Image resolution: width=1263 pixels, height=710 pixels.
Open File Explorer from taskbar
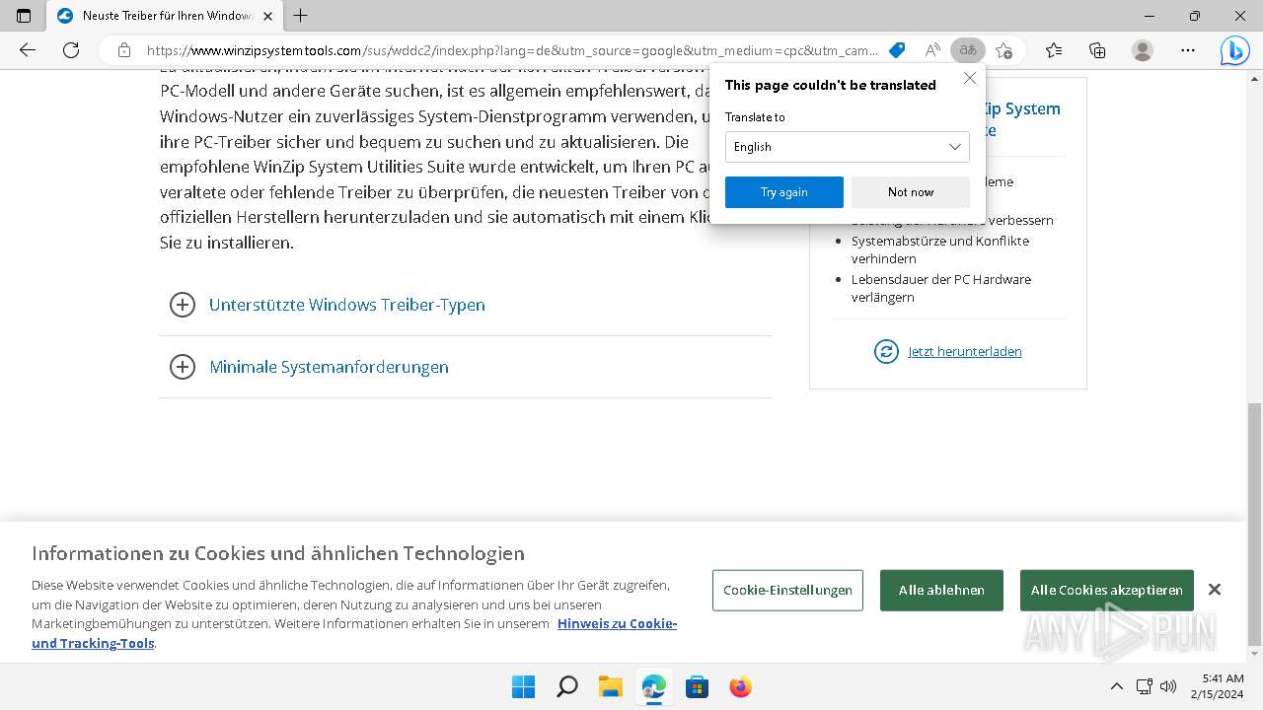pyautogui.click(x=610, y=686)
